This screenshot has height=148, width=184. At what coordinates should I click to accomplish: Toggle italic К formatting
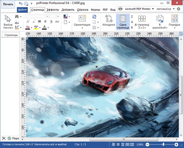(45, 22)
